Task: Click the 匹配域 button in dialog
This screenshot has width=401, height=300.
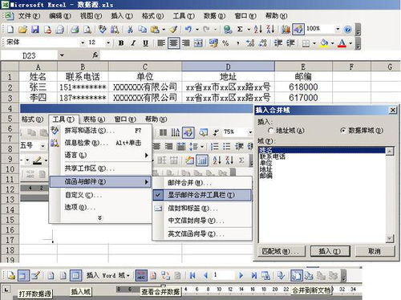Action: point(282,251)
